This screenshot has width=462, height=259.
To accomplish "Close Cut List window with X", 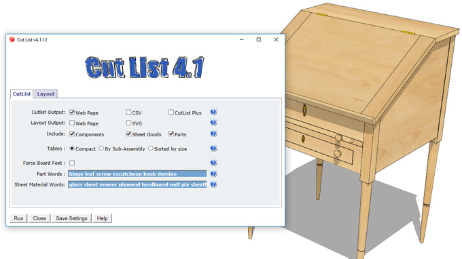I will coord(276,39).
